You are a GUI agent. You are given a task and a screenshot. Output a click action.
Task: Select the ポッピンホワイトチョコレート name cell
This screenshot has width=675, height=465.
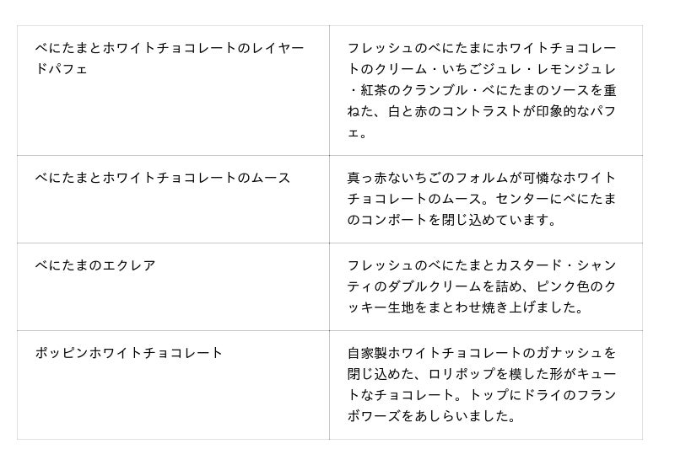click(x=129, y=353)
